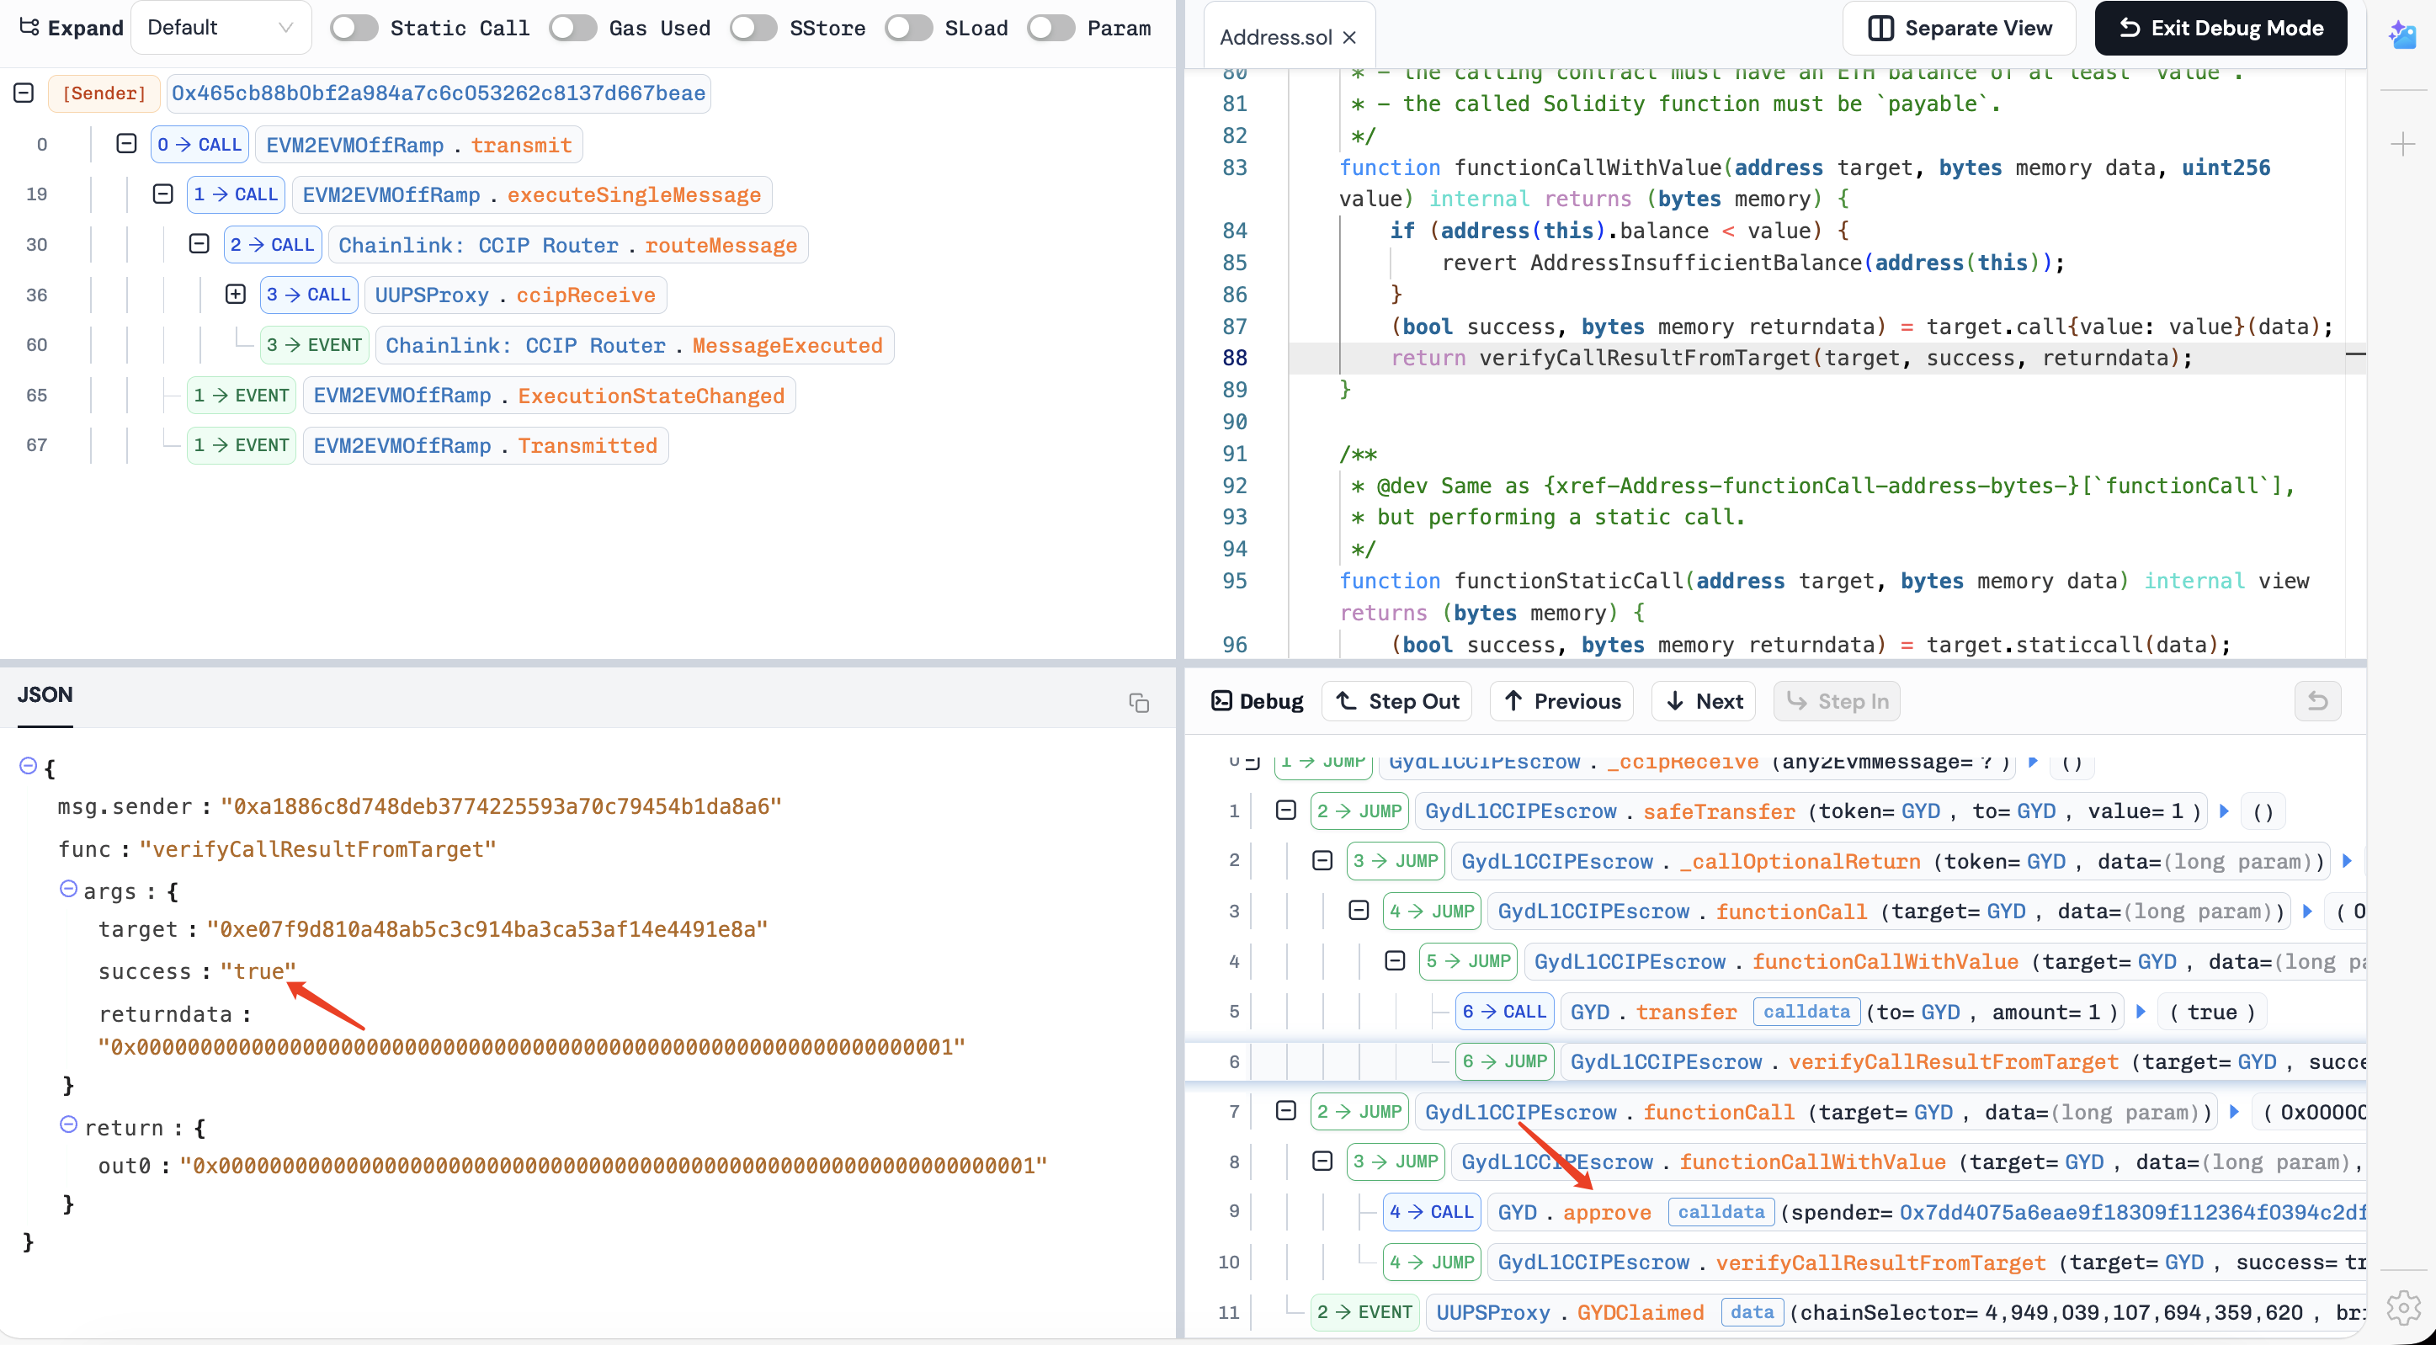Image resolution: width=2436 pixels, height=1345 pixels.
Task: Click the Expand tree icon
Action: [29, 28]
